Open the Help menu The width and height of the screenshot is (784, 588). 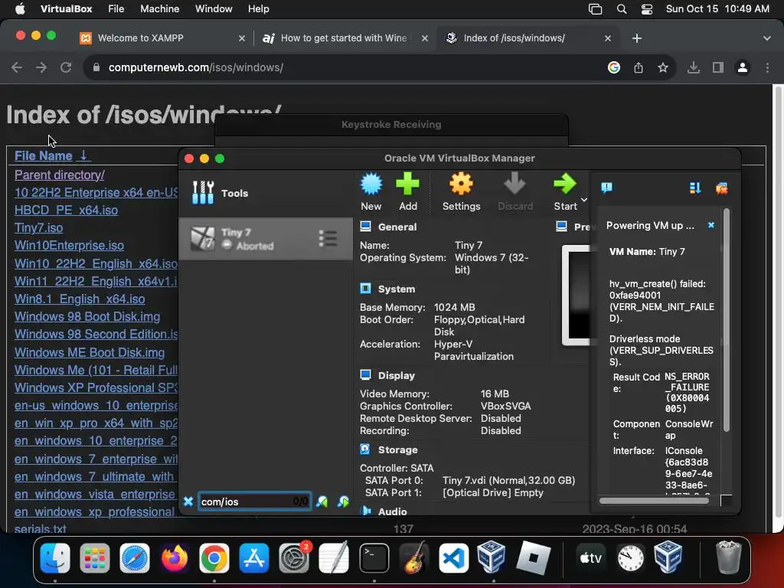(259, 9)
